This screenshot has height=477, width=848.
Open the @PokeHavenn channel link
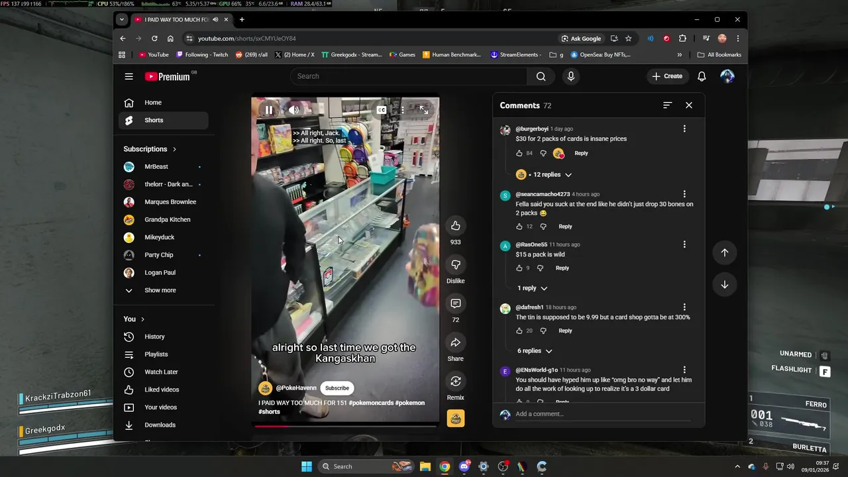(296, 388)
